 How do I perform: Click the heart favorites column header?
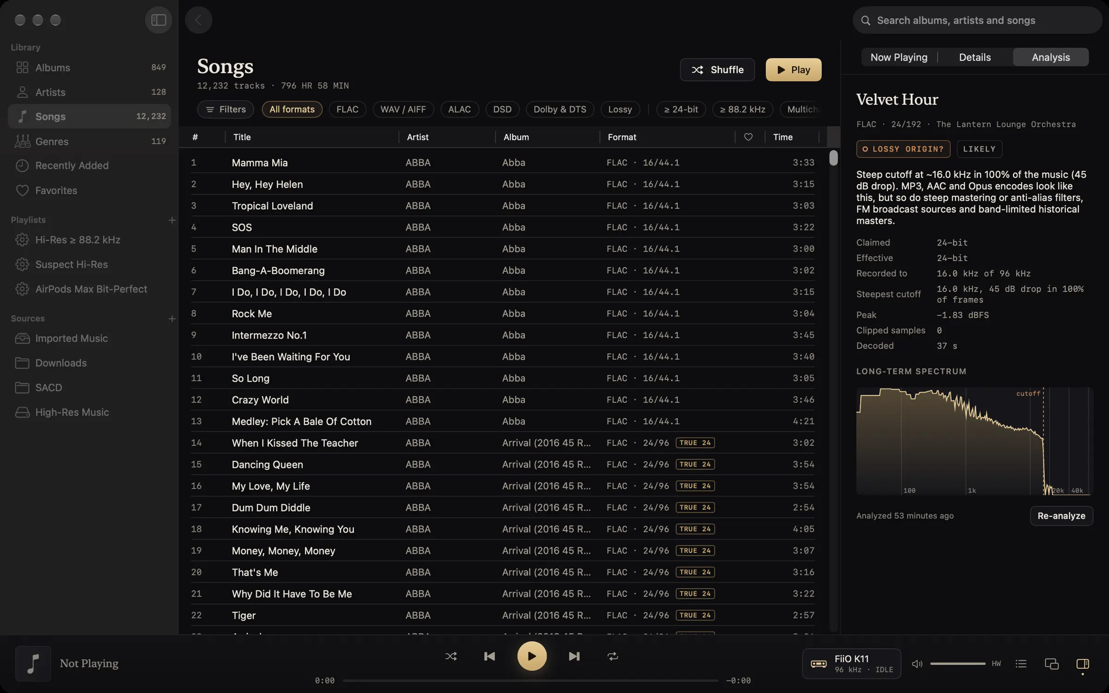pyautogui.click(x=748, y=137)
